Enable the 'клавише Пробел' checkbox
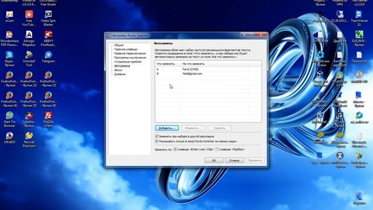The width and height of the screenshot is (373, 210). [x=217, y=149]
